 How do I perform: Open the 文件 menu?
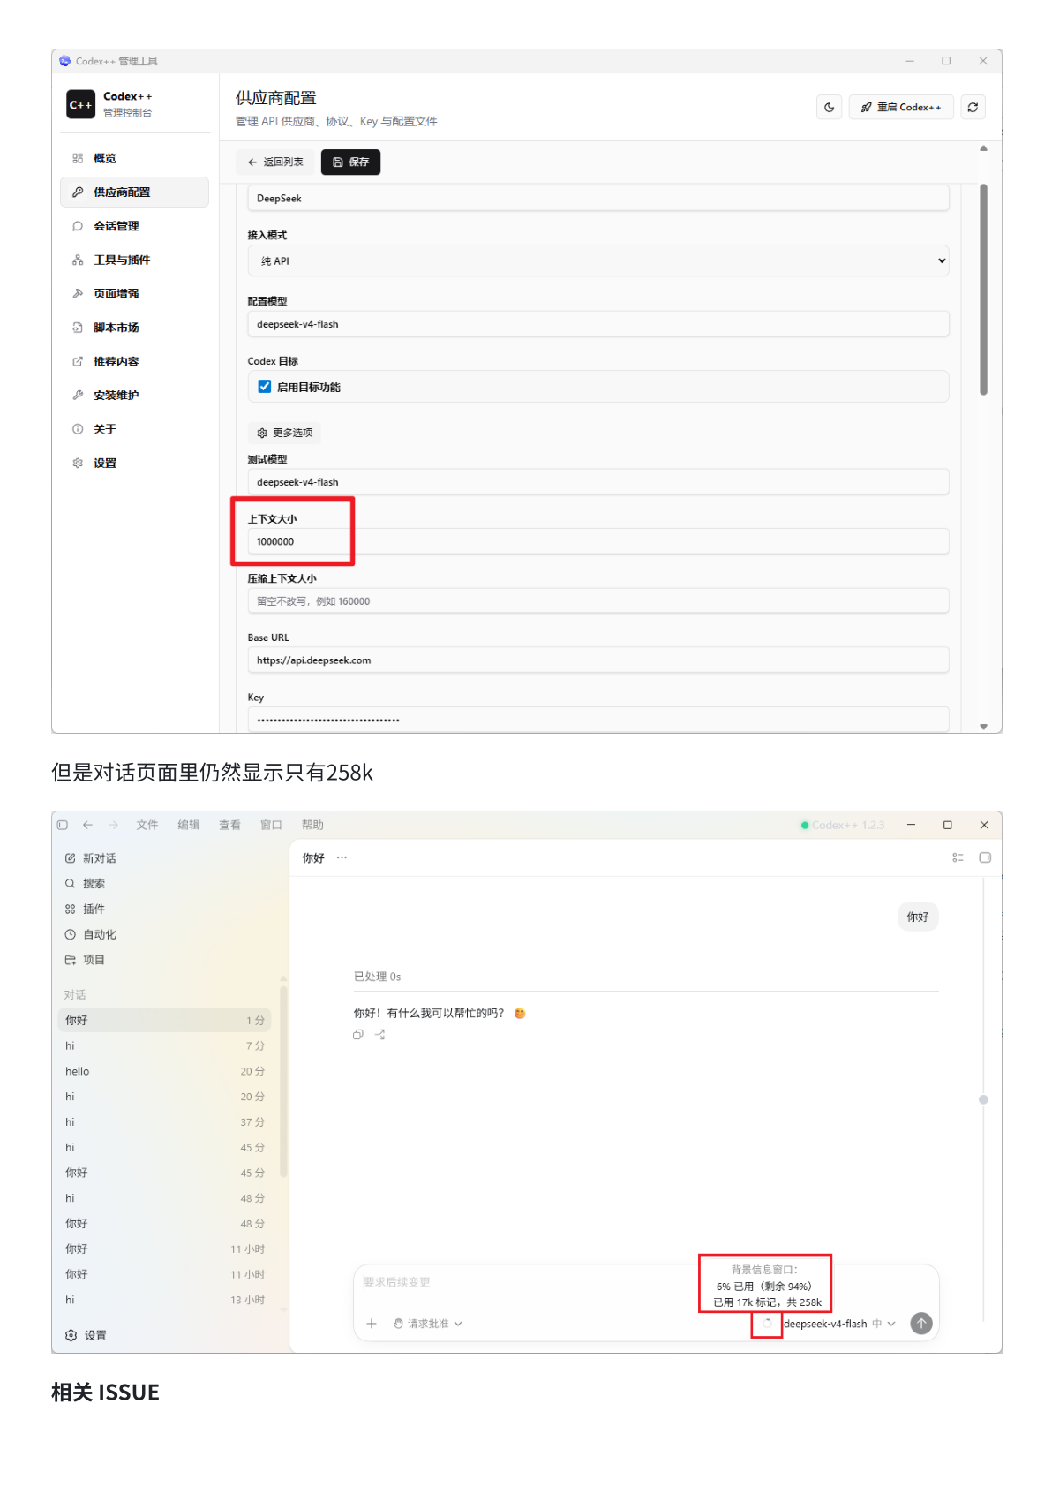(147, 825)
